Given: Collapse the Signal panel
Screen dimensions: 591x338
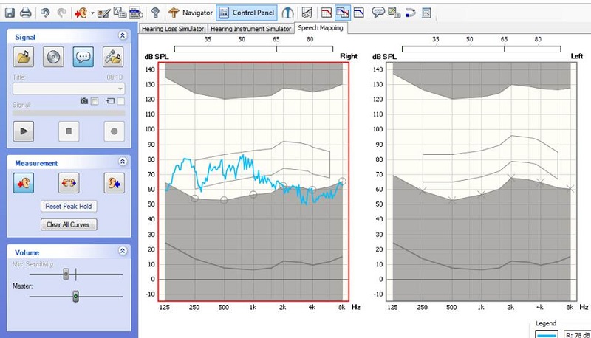Looking at the screenshot, I should point(123,35).
